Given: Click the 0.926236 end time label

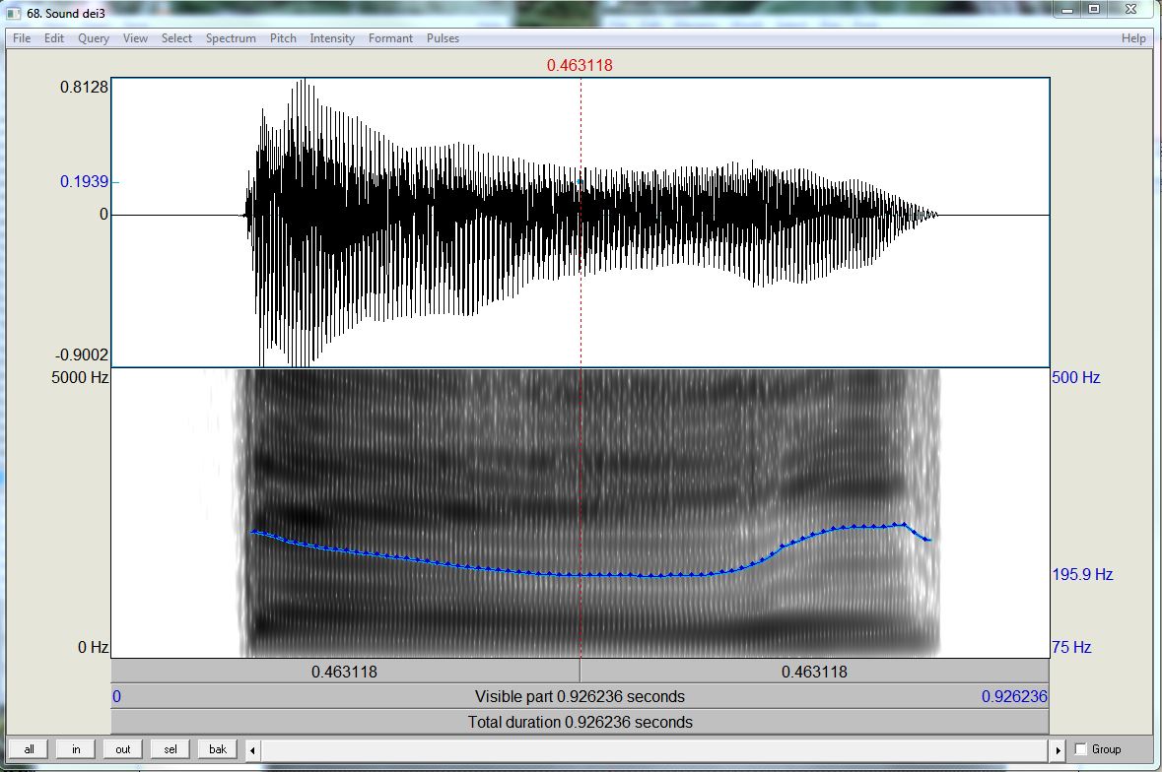Looking at the screenshot, I should [x=1014, y=696].
